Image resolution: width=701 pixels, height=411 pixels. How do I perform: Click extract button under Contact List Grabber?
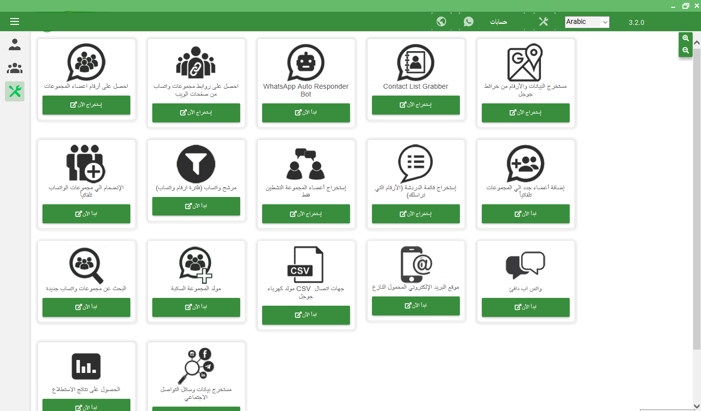pos(415,105)
